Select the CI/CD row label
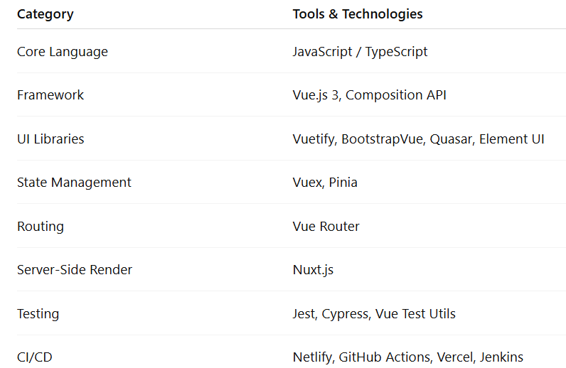Screen dimensions: 566x368 point(35,357)
